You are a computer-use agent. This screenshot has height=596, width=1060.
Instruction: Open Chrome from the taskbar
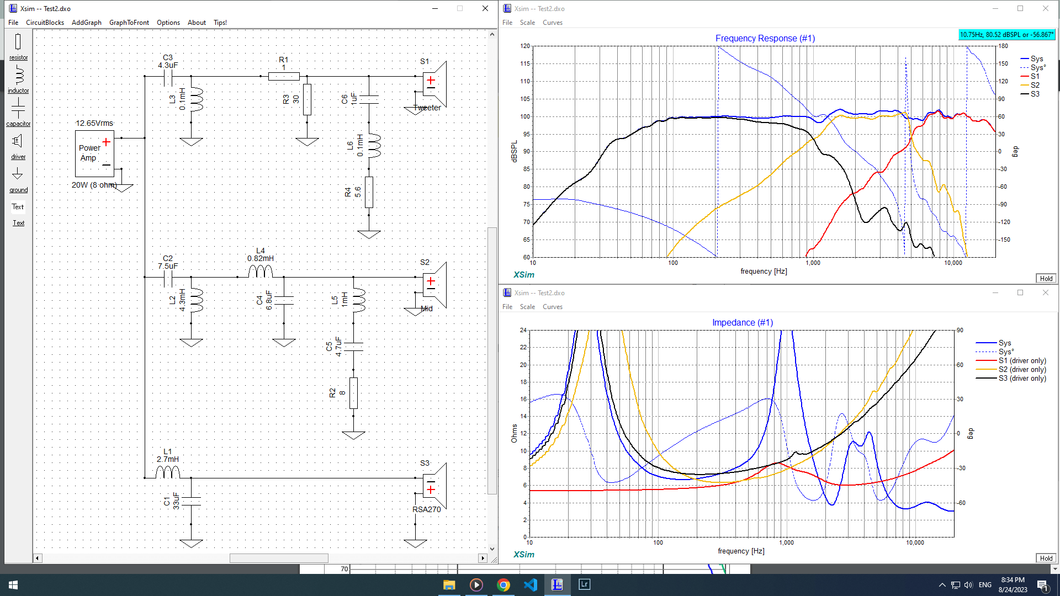pos(503,585)
